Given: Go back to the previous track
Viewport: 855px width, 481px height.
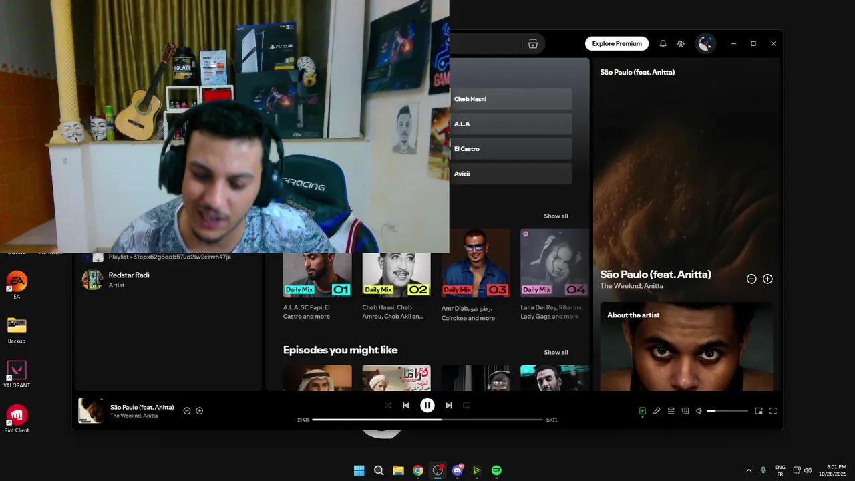Looking at the screenshot, I should pyautogui.click(x=406, y=405).
